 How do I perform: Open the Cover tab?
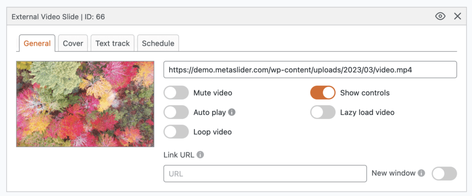[73, 43]
